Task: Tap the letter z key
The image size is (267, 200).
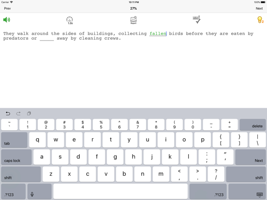Action: click(51, 174)
